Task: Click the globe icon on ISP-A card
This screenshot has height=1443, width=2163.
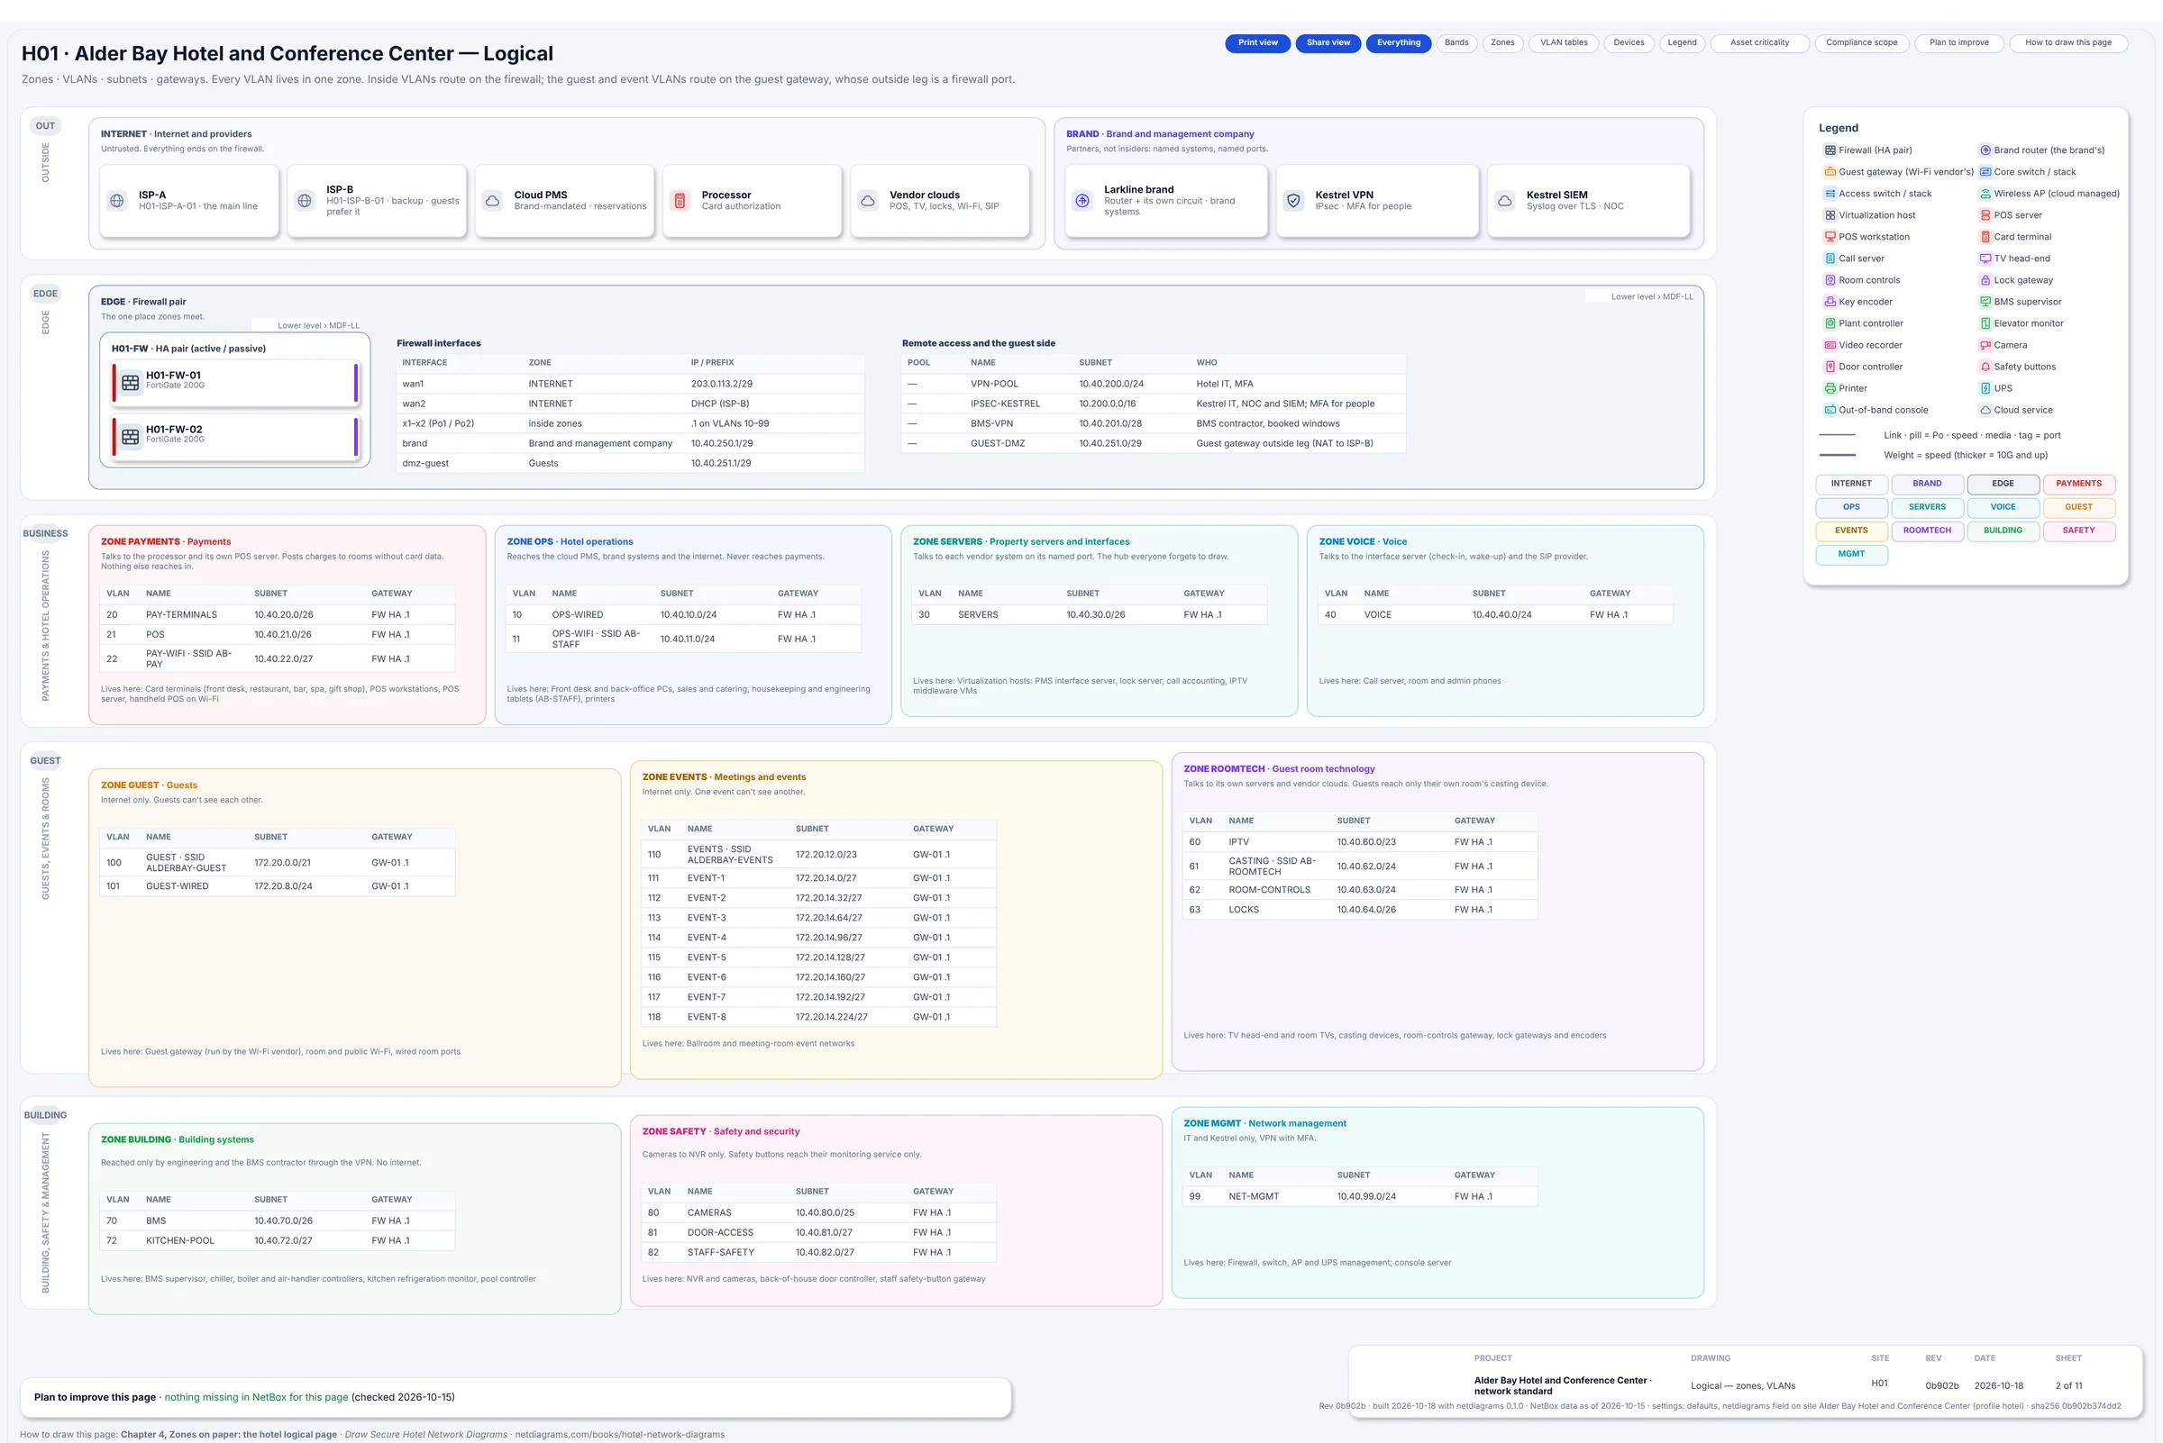Action: pyautogui.click(x=117, y=201)
